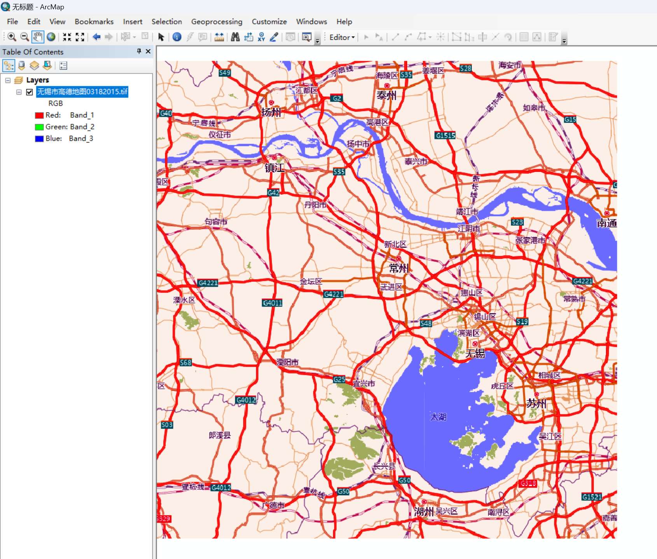Click the Hyperlink lightning tool

[190, 37]
